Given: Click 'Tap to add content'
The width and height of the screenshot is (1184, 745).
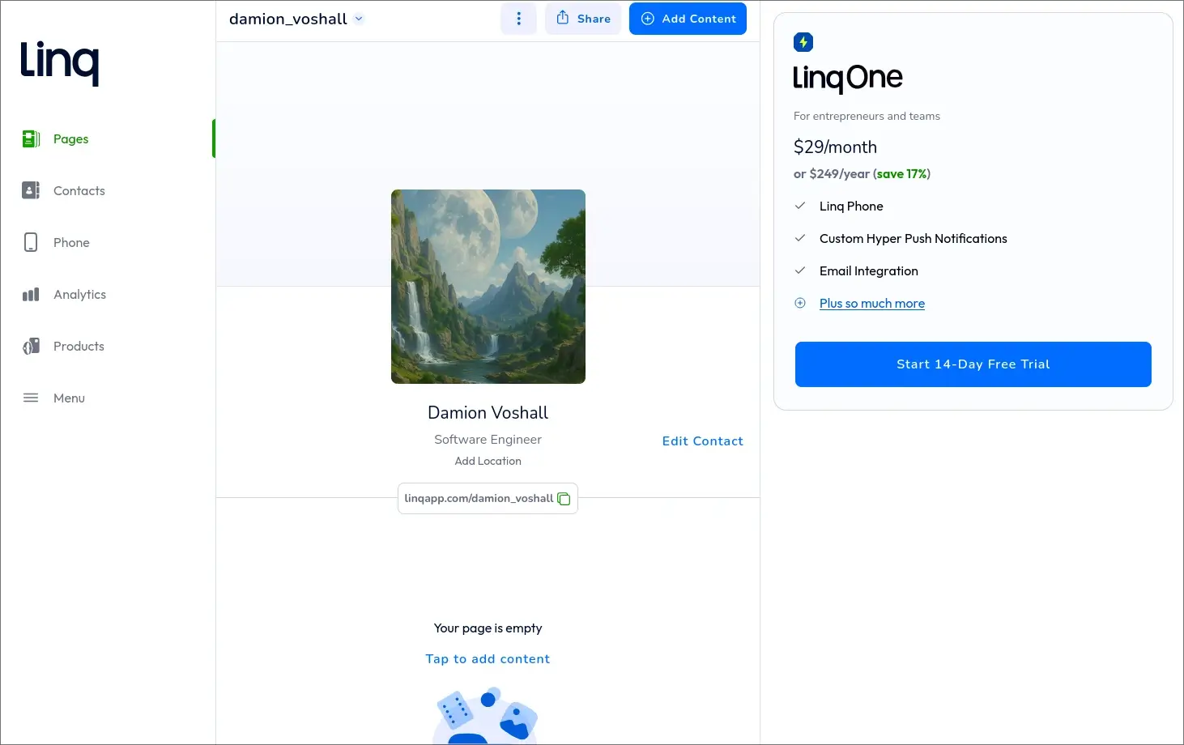Looking at the screenshot, I should point(488,658).
